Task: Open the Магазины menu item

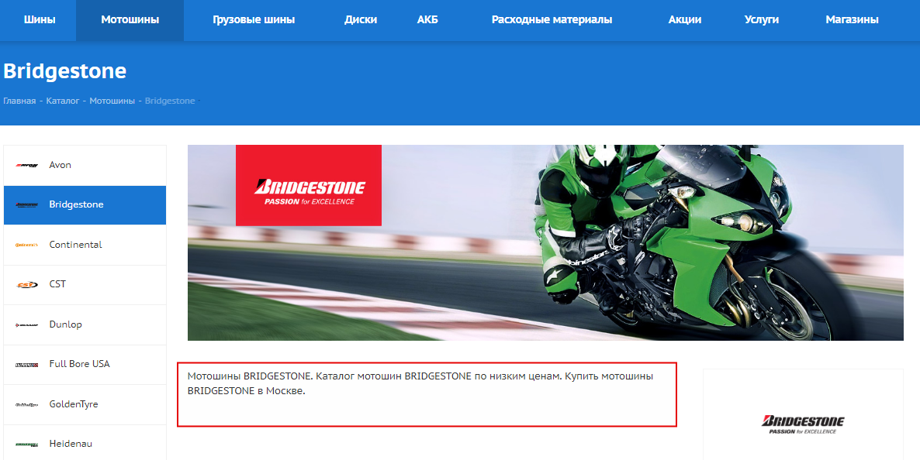Action: (852, 19)
